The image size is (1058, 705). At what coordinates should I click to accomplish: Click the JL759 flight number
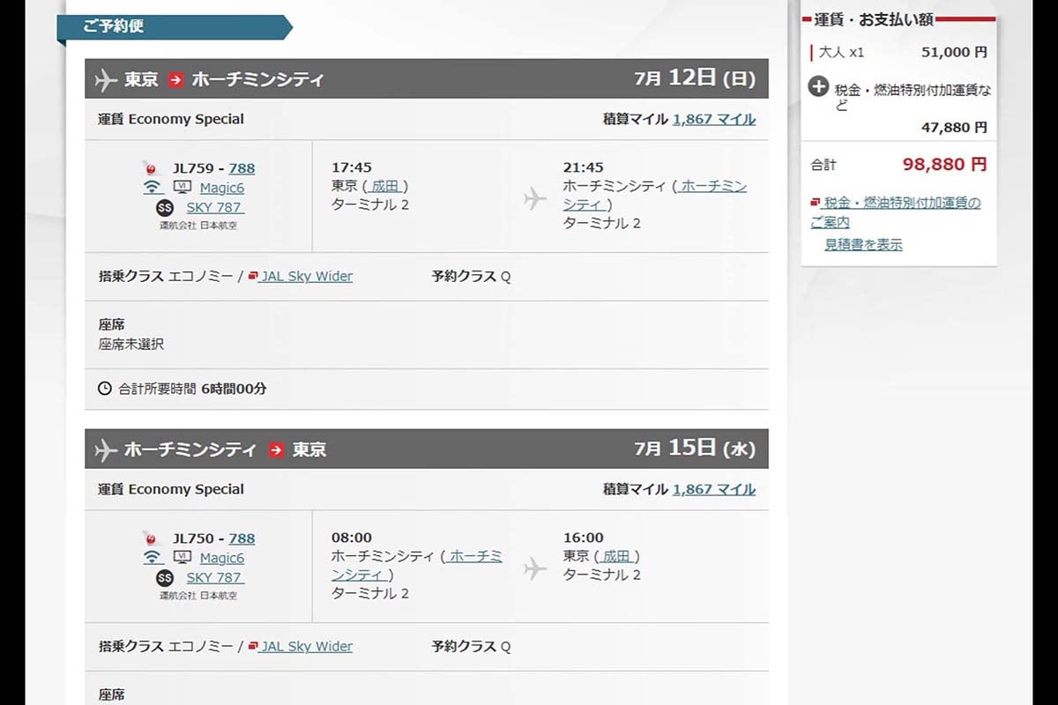pos(194,168)
